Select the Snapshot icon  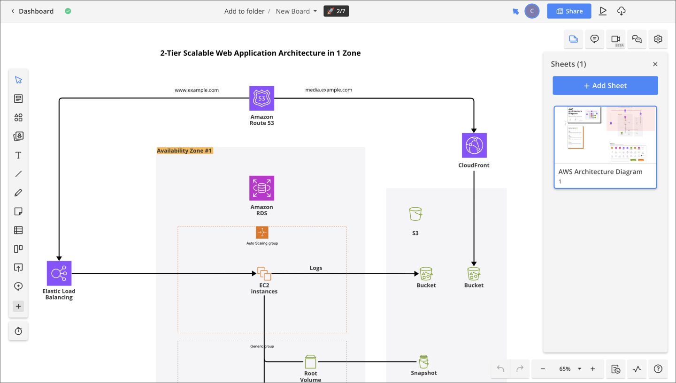pyautogui.click(x=423, y=361)
